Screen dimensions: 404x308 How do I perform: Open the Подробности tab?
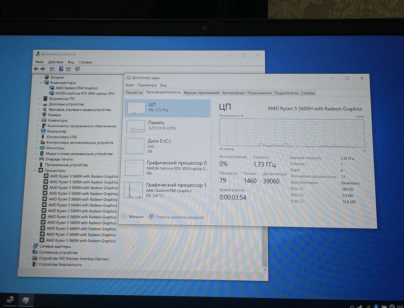tap(286, 93)
